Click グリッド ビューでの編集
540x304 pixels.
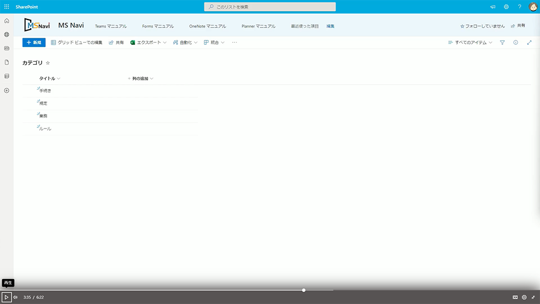tap(77, 42)
